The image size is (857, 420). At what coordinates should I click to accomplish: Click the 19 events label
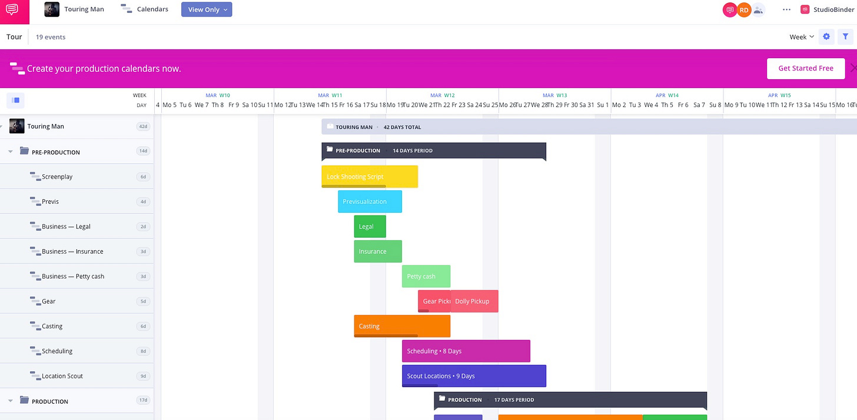tap(51, 36)
